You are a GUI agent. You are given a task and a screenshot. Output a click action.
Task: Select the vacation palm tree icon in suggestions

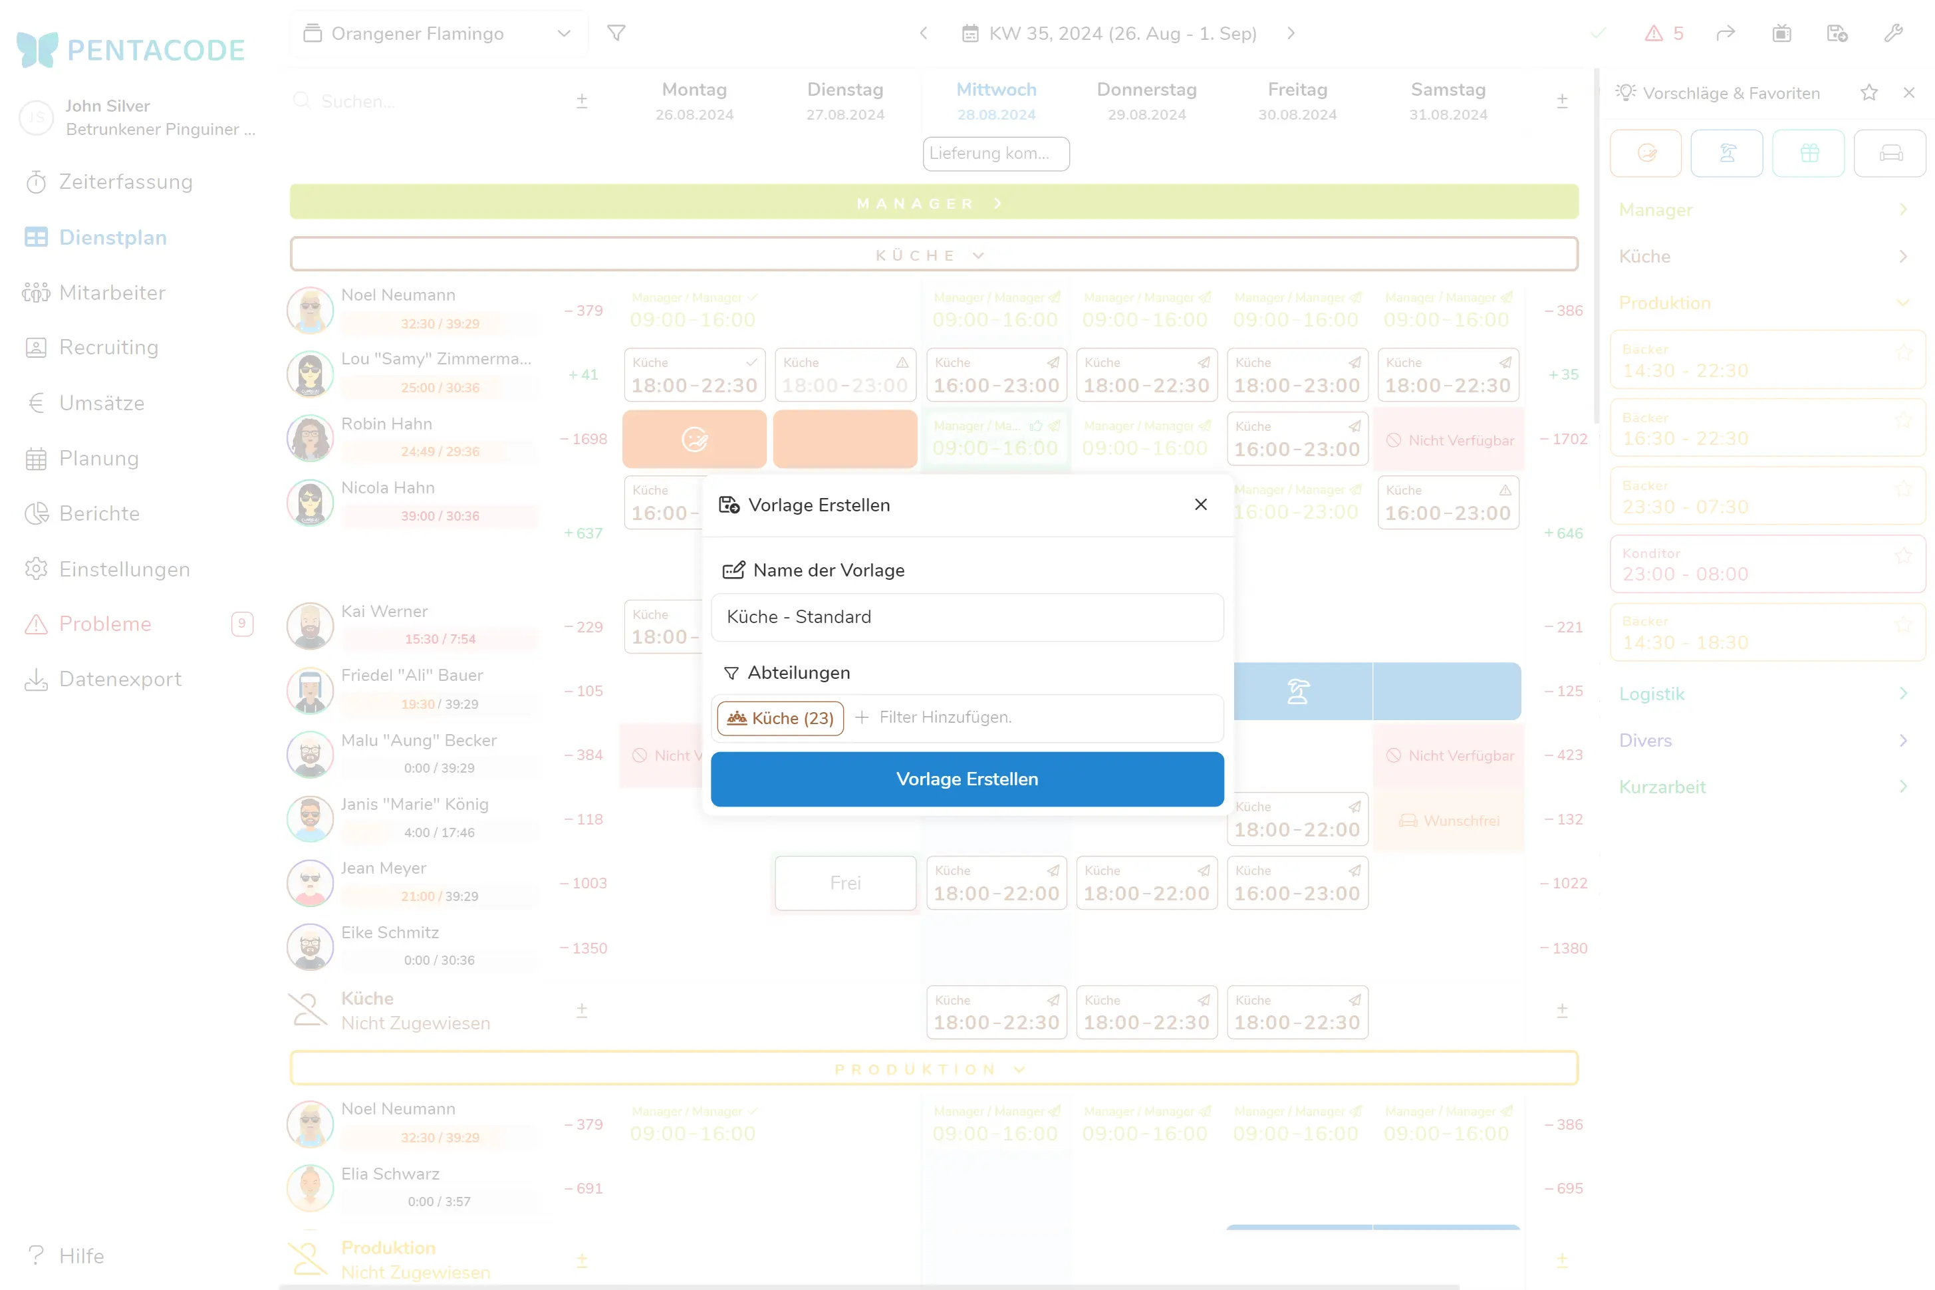coord(1726,153)
